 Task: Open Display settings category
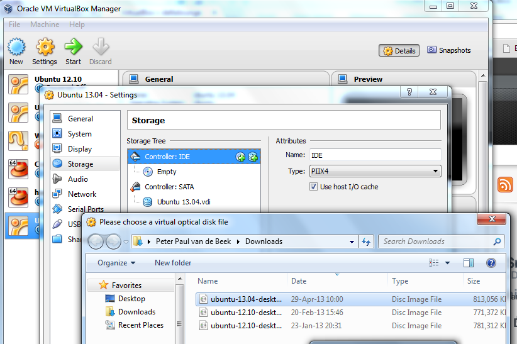click(x=85, y=149)
